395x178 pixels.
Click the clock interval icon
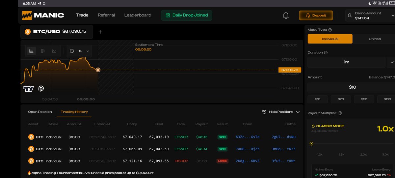[x=72, y=51]
